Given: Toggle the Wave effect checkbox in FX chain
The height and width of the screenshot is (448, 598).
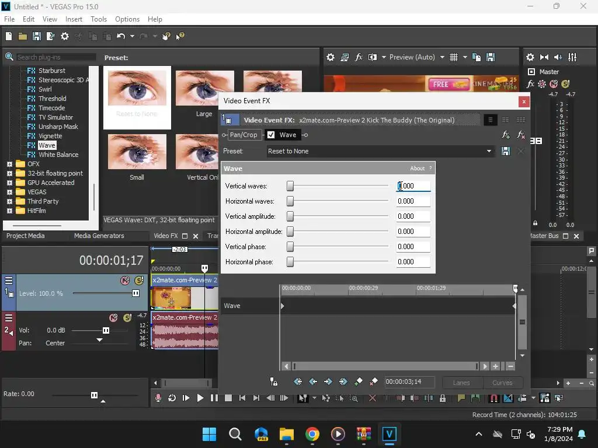Looking at the screenshot, I should (271, 135).
